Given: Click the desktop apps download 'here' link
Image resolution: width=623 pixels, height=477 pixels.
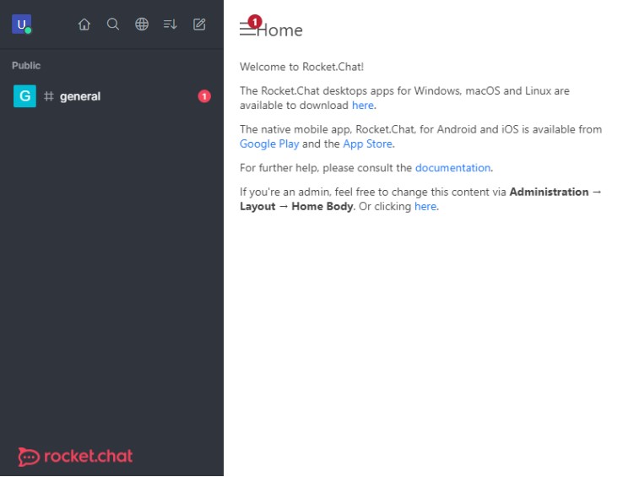Looking at the screenshot, I should click(363, 106).
